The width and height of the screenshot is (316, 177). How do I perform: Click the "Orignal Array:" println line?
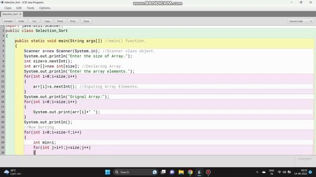point(67,97)
